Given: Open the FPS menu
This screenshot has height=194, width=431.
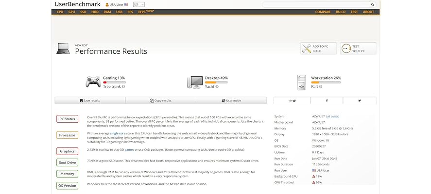Looking at the screenshot, I should pyautogui.click(x=130, y=12).
